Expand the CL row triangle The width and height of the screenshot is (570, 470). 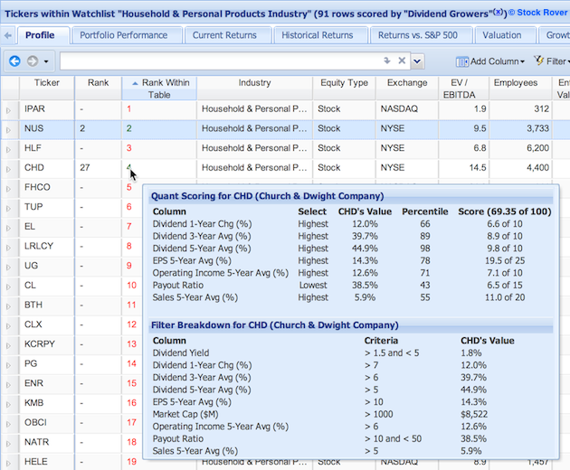(8, 287)
